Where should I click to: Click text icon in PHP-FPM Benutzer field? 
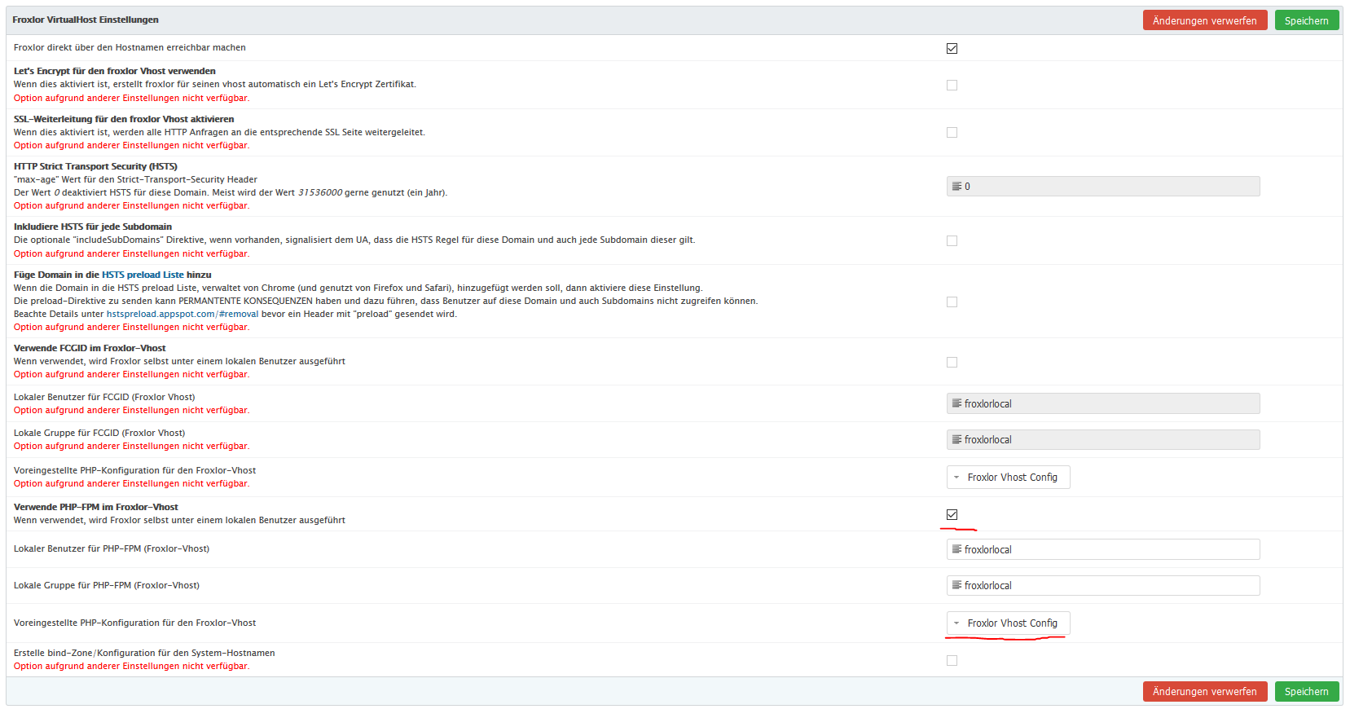tap(956, 549)
